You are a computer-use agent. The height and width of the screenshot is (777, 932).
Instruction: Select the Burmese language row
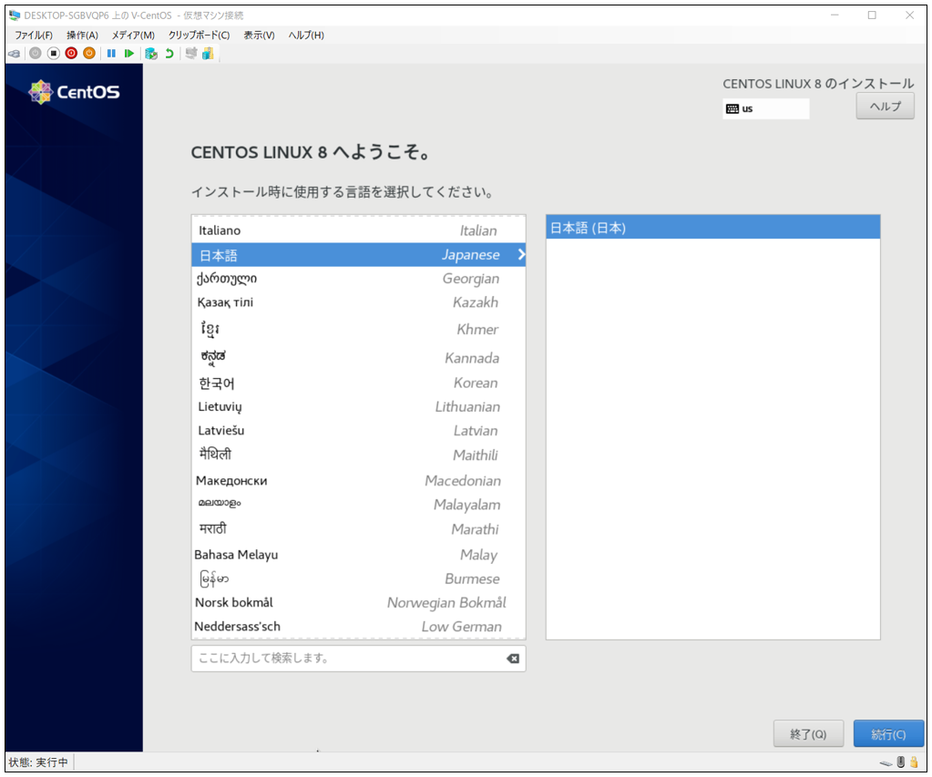tap(358, 579)
